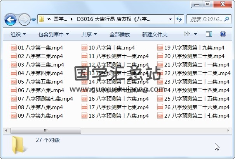This screenshot has width=235, height=159.
Task: Click MP4 icon of 01 八字第一集.mp4
Action: point(14,48)
